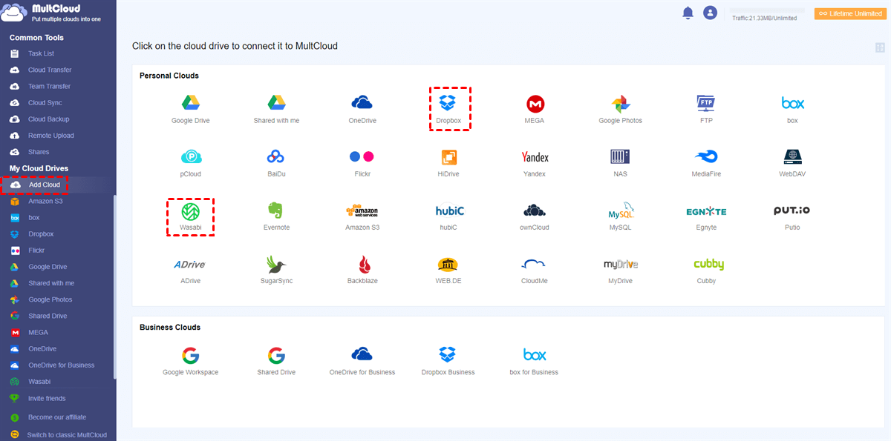This screenshot has width=891, height=441.
Task: Add Google Workspace business cloud
Action: [x=191, y=361]
